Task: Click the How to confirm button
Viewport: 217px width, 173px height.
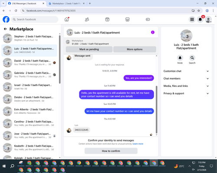Action: pyautogui.click(x=111, y=151)
